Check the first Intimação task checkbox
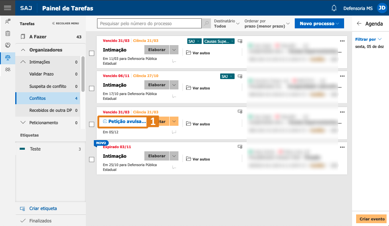 click(91, 53)
